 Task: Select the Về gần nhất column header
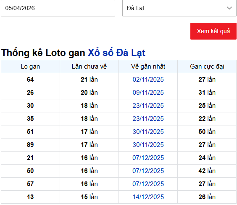148,67
